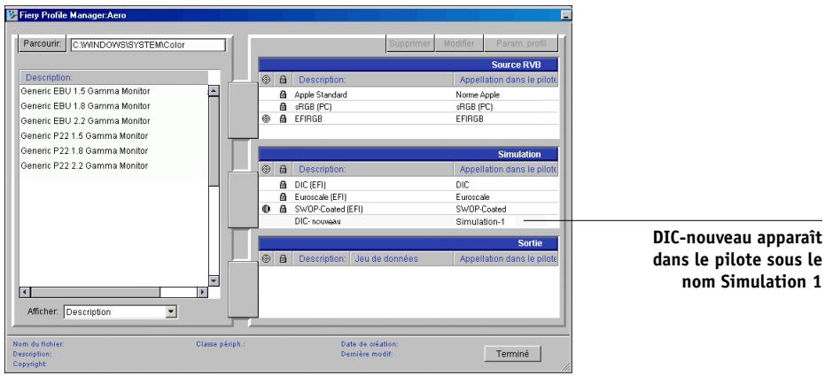The width and height of the screenshot is (825, 376).
Task: Select the Euroscale (EFI) profile
Action: [320, 196]
